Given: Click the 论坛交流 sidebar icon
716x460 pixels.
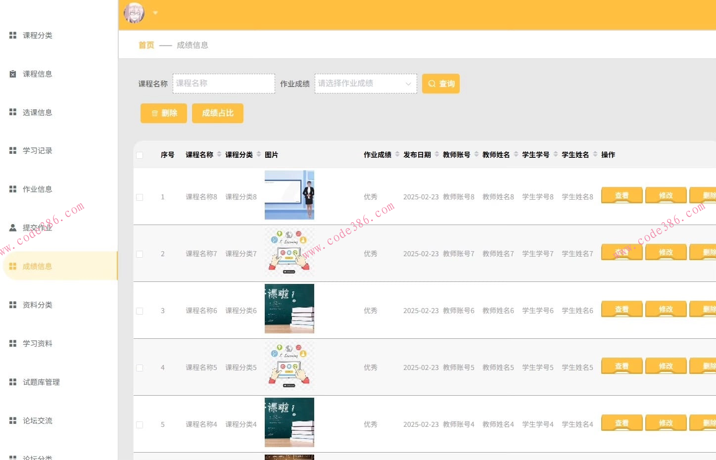Looking at the screenshot, I should point(13,420).
